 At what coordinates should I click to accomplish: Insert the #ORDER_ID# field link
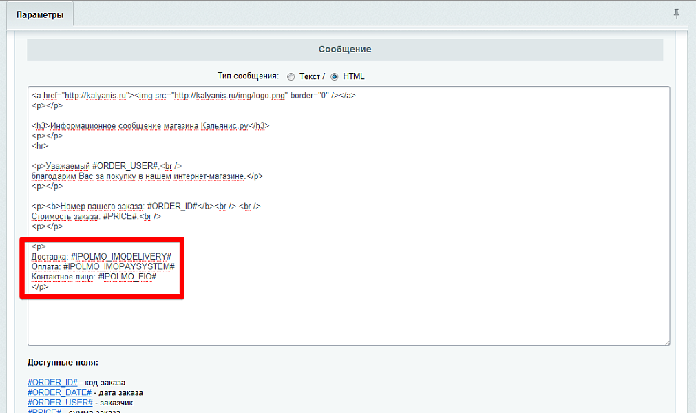(52, 383)
